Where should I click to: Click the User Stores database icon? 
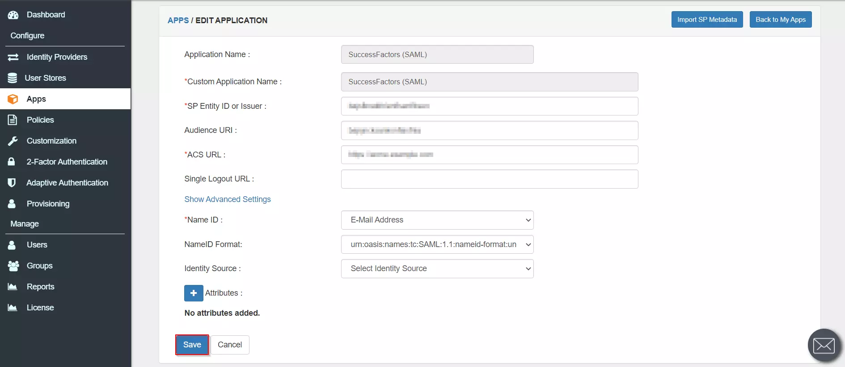click(13, 78)
